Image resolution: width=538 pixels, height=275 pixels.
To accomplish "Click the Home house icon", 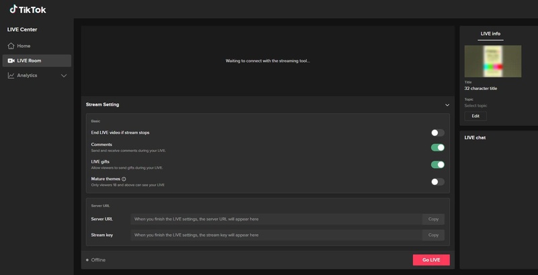I will (11, 46).
